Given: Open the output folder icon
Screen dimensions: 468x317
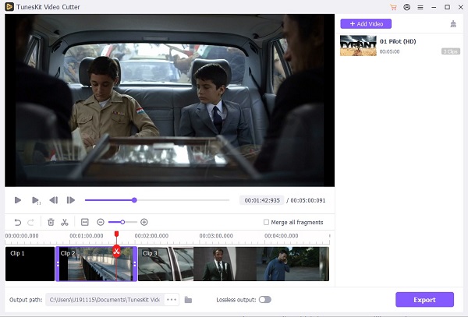Looking at the screenshot, I should point(189,299).
